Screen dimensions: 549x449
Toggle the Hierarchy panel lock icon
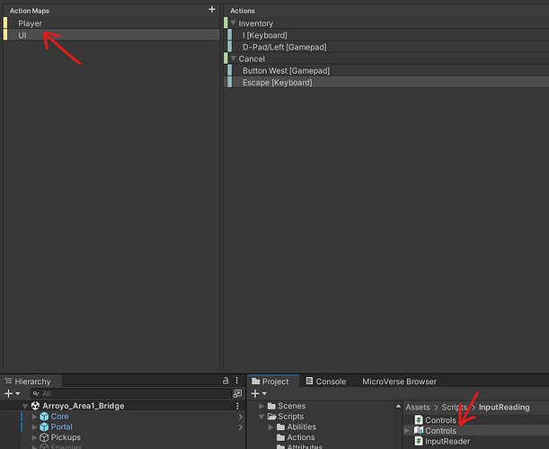tap(226, 381)
